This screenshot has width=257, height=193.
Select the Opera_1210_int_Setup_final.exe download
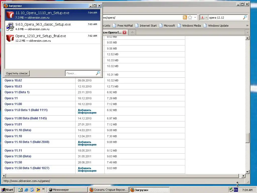[52, 38]
